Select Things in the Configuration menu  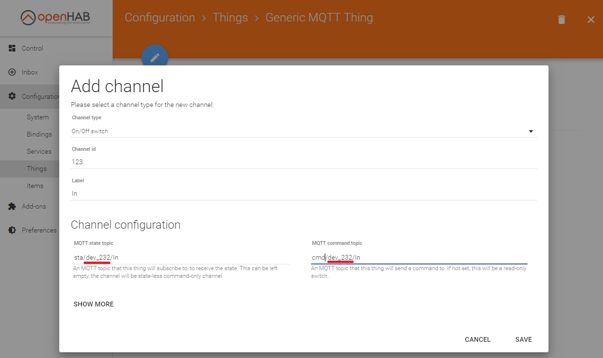pyautogui.click(x=36, y=168)
